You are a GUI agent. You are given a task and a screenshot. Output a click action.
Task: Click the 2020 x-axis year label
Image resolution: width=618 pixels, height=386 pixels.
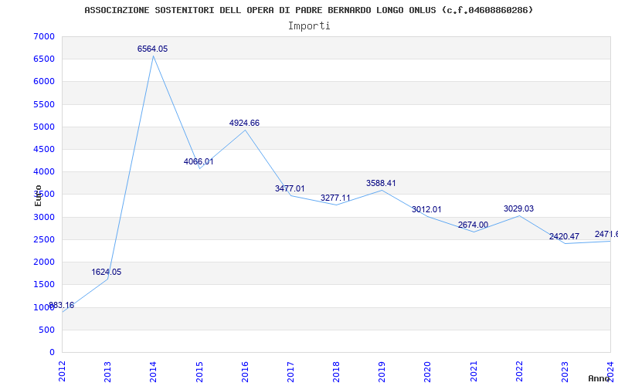(x=428, y=372)
